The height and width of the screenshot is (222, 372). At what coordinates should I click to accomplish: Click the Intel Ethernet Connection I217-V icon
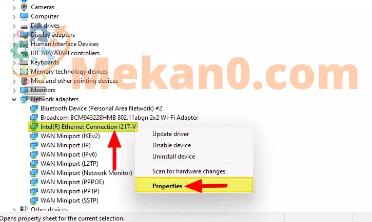pos(34,127)
